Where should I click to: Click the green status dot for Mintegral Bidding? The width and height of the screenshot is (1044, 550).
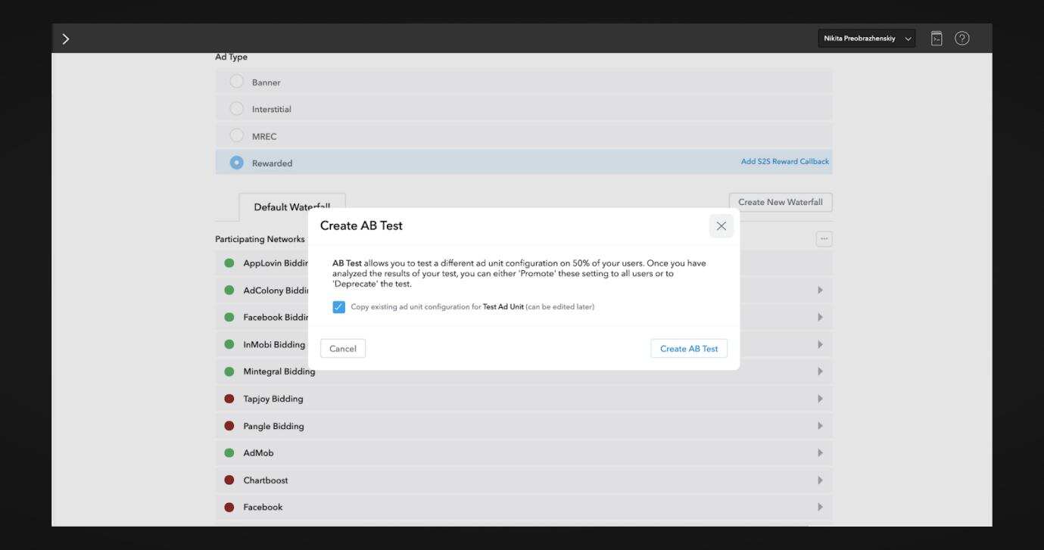pyautogui.click(x=229, y=371)
